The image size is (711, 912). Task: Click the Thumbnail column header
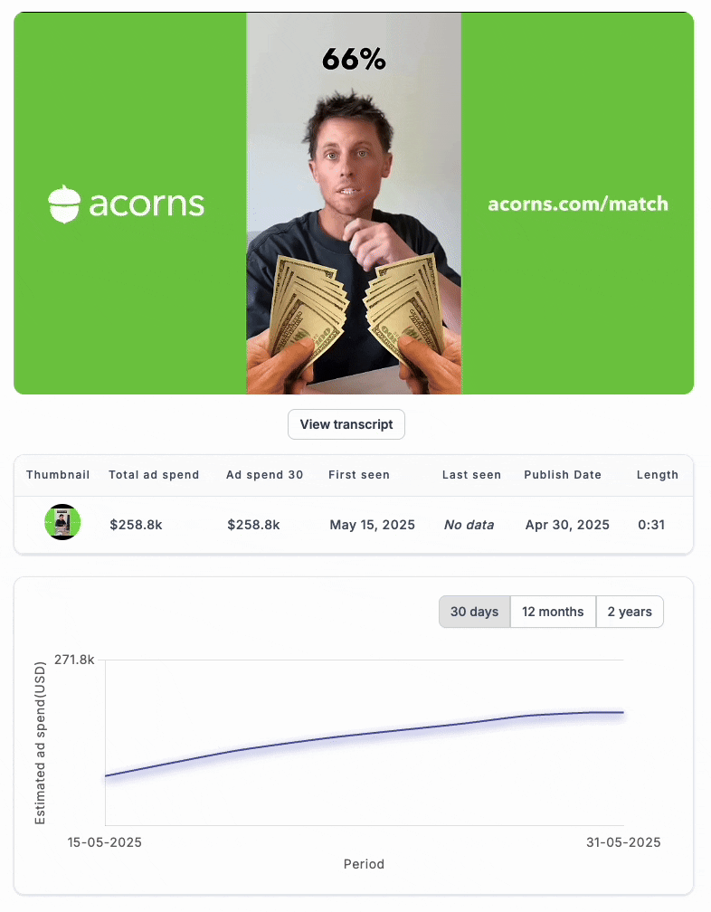click(x=58, y=475)
